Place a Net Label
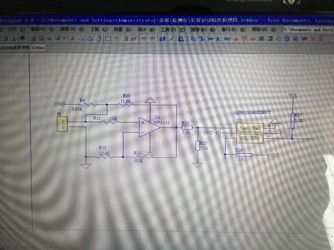 point(227,39)
